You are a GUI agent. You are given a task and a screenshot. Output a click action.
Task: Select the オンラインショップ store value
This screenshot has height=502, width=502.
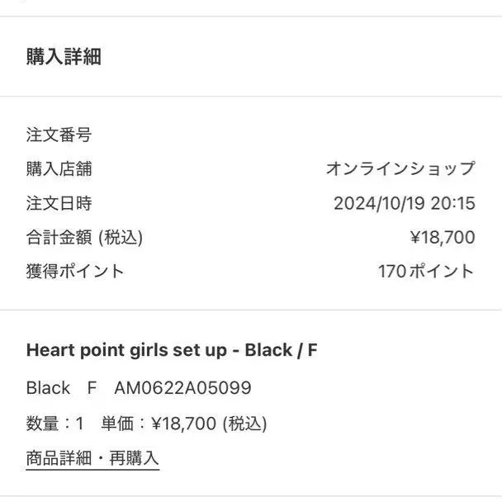coord(400,169)
